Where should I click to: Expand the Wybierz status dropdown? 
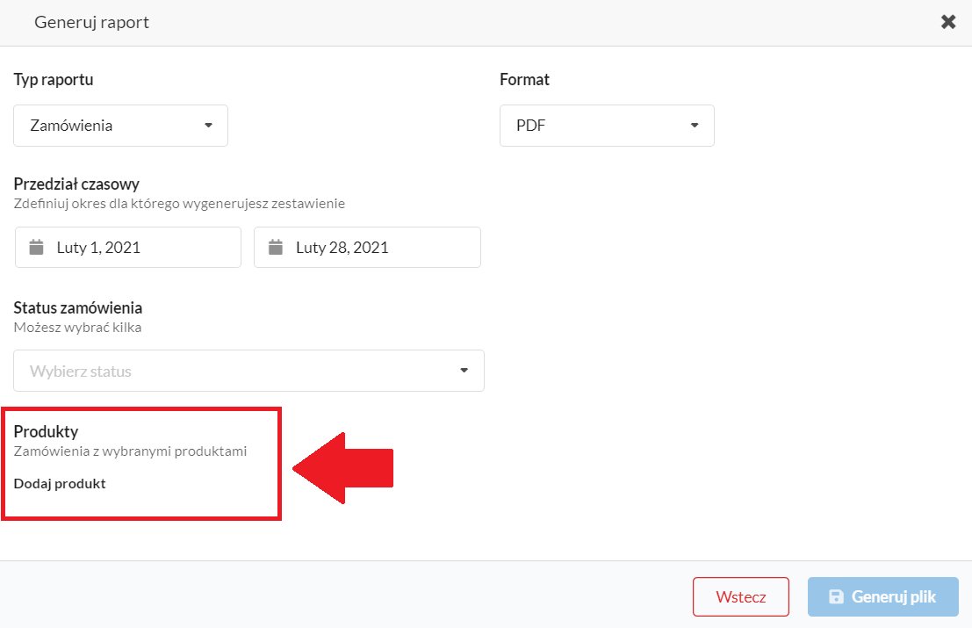[248, 371]
